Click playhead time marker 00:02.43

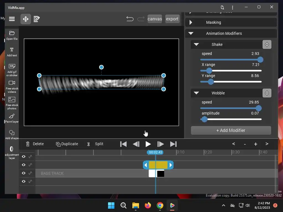155,152
